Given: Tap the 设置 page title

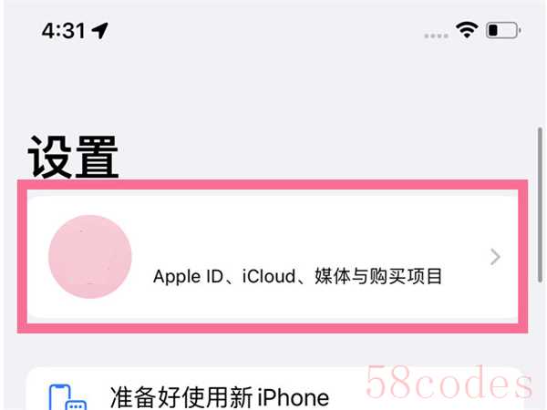Looking at the screenshot, I should (73, 157).
